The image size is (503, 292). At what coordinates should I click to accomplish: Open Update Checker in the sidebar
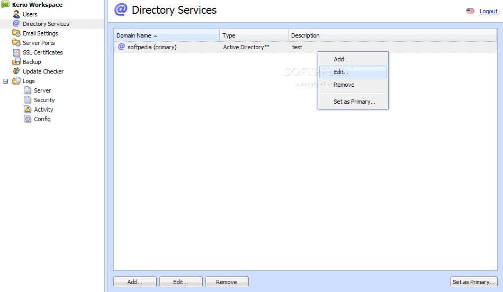tap(43, 71)
